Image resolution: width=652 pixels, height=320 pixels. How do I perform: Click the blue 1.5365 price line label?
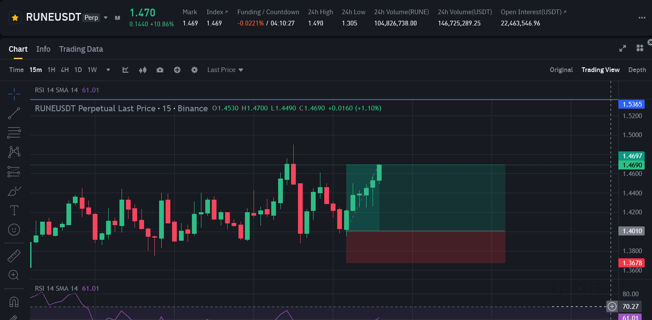[632, 104]
